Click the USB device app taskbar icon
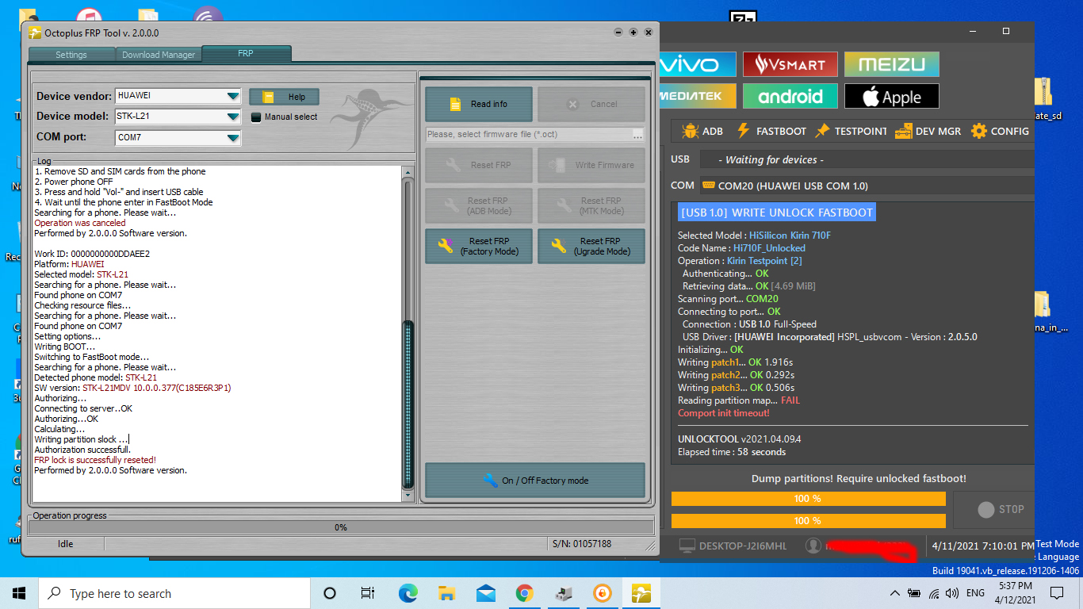The image size is (1083, 609). (563, 593)
